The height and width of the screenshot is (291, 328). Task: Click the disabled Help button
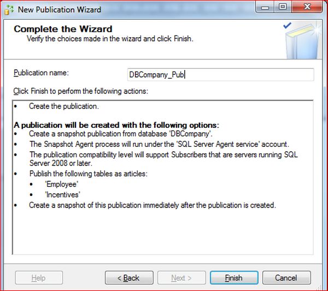coord(39,278)
